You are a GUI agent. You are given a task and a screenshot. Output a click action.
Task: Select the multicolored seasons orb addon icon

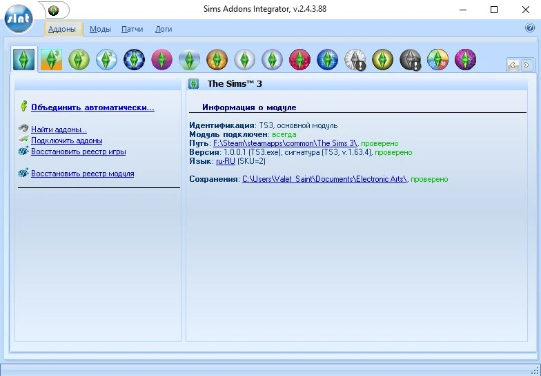(x=437, y=59)
